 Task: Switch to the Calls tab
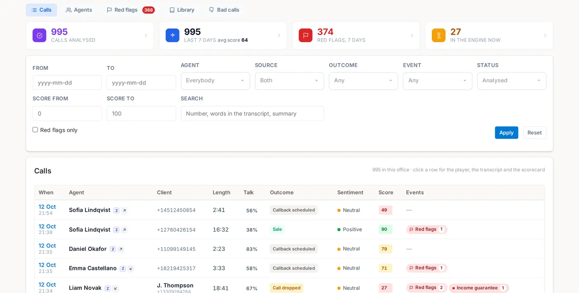[41, 10]
